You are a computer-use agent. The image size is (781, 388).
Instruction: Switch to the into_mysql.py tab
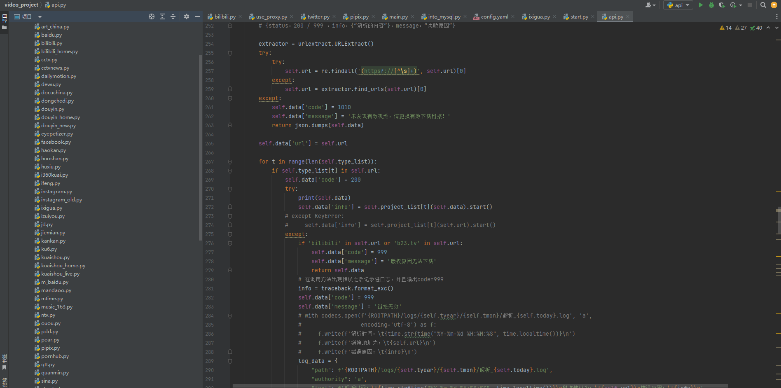pyautogui.click(x=444, y=16)
